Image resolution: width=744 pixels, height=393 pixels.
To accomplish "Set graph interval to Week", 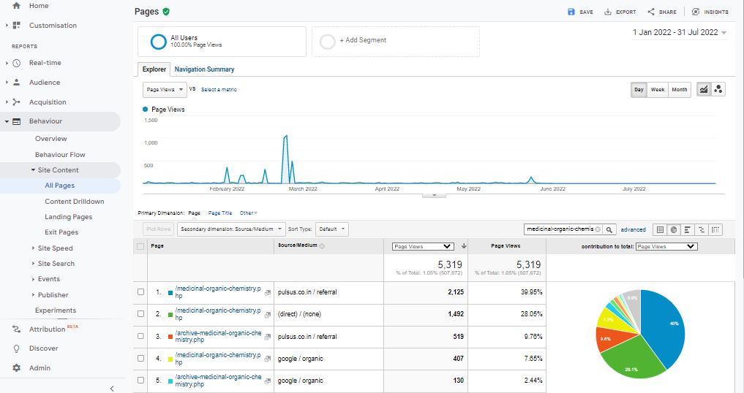I will (x=658, y=89).
